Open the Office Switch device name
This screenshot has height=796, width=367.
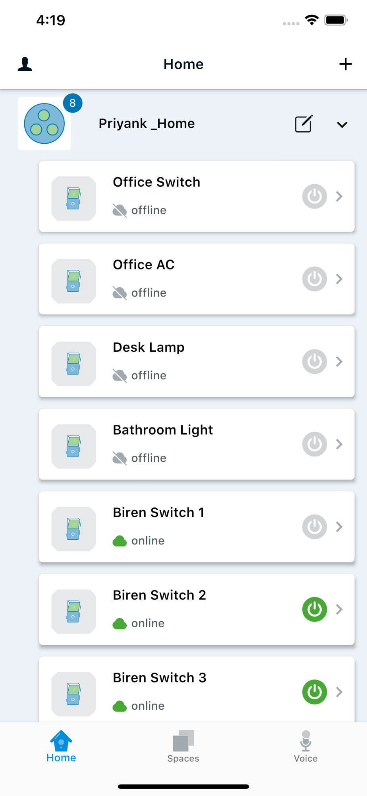coord(156,182)
